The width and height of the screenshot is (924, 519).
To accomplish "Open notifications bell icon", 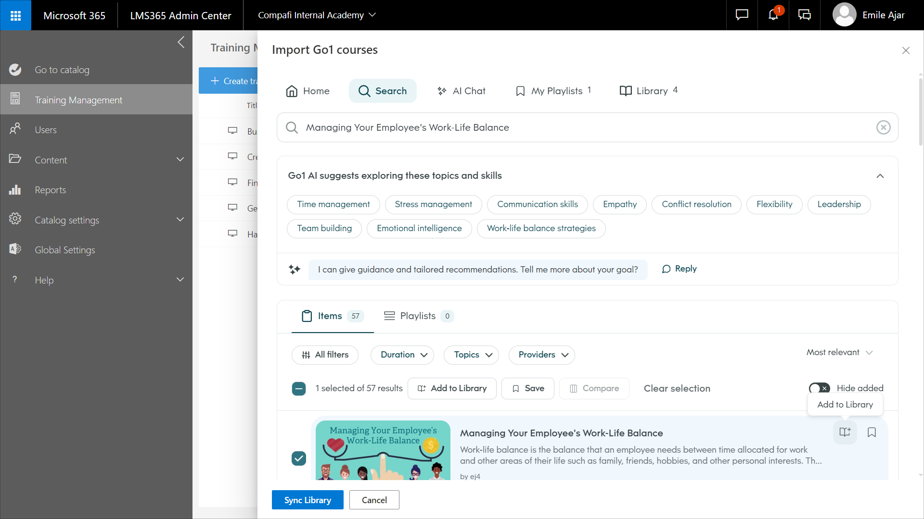I will point(773,15).
